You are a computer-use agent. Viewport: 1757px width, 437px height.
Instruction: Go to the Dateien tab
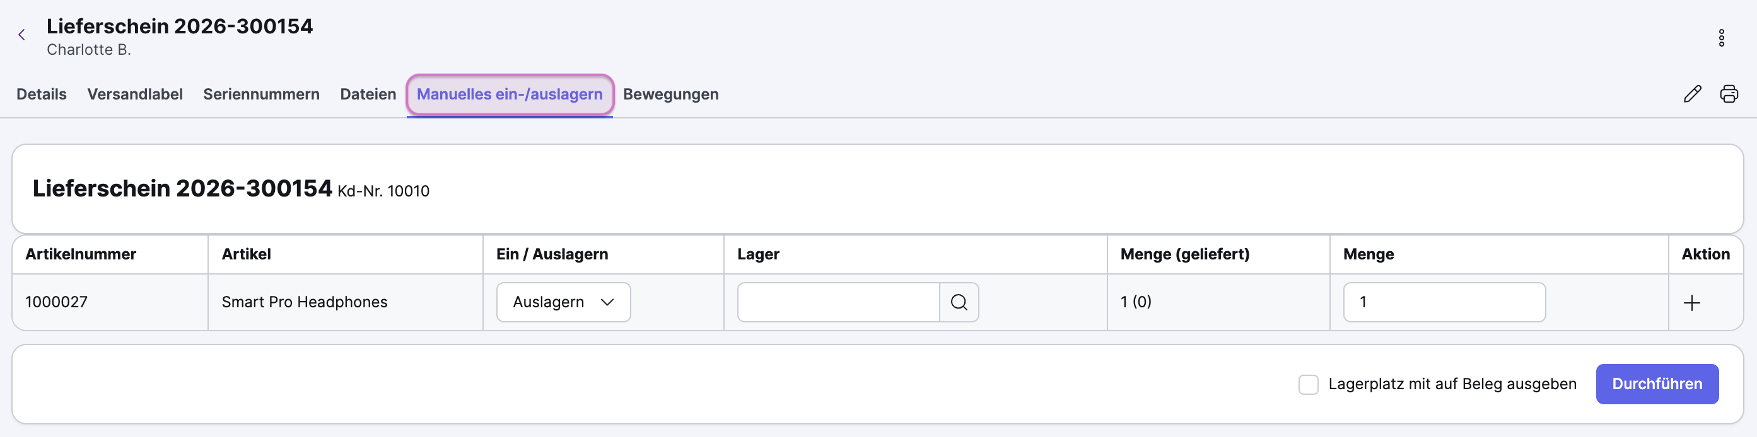pyautogui.click(x=368, y=94)
